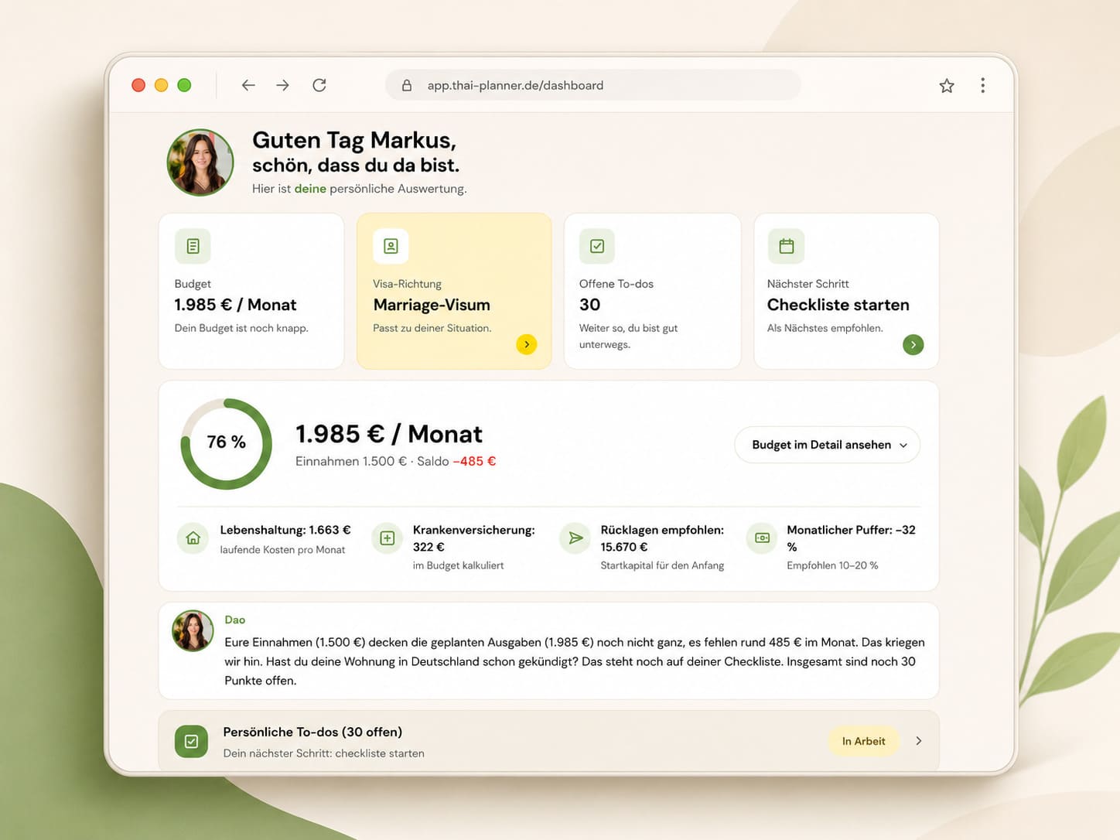Click the red Saldo −485 € value

coord(474,461)
